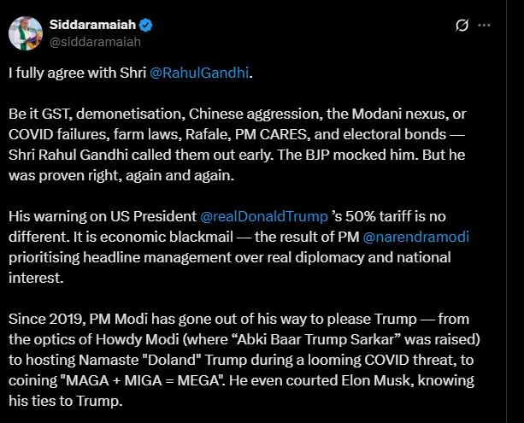Click the "I fully agree with Shri" text
This screenshot has width=524, height=423.
coord(77,73)
